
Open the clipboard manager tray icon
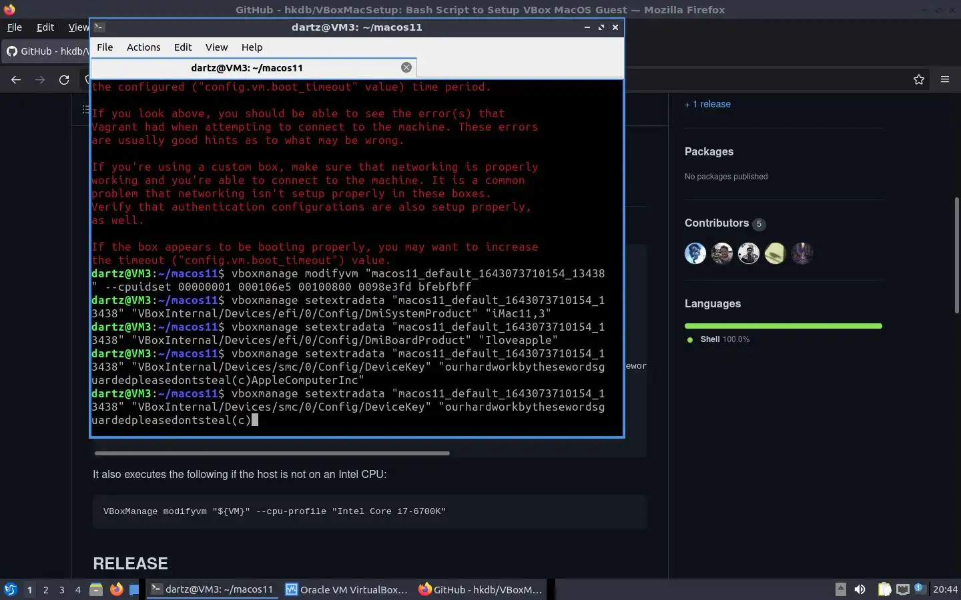tap(884, 589)
